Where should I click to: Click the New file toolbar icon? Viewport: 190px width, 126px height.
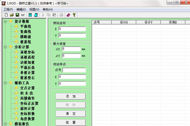point(6,15)
